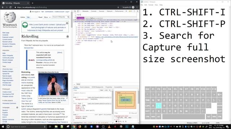The image size is (231, 129).
Task: Open the Chrome three-dot menu
Action: (x=137, y=7)
